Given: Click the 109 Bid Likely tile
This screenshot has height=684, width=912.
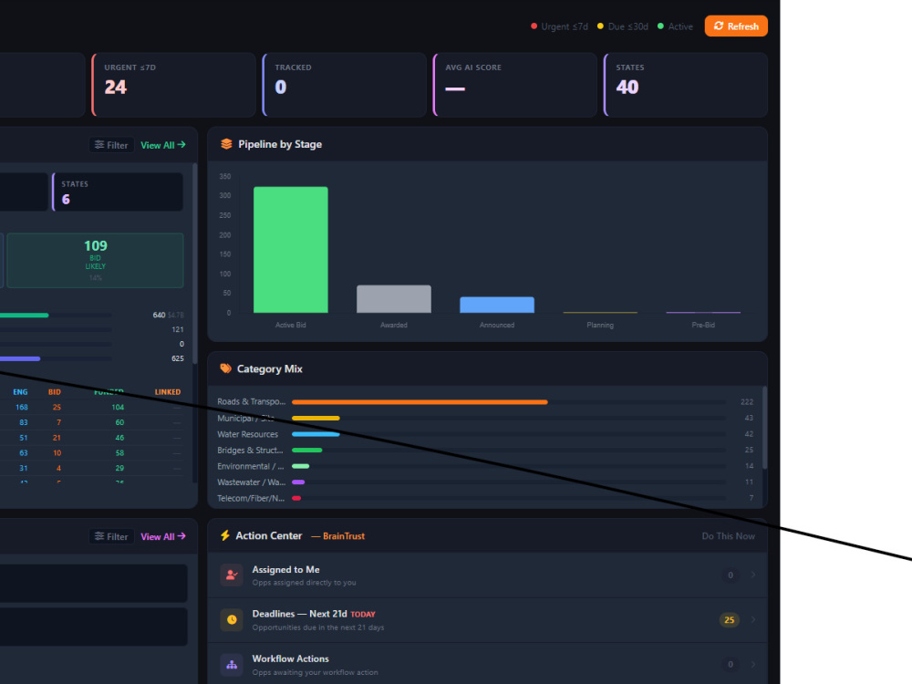Looking at the screenshot, I should [x=96, y=261].
